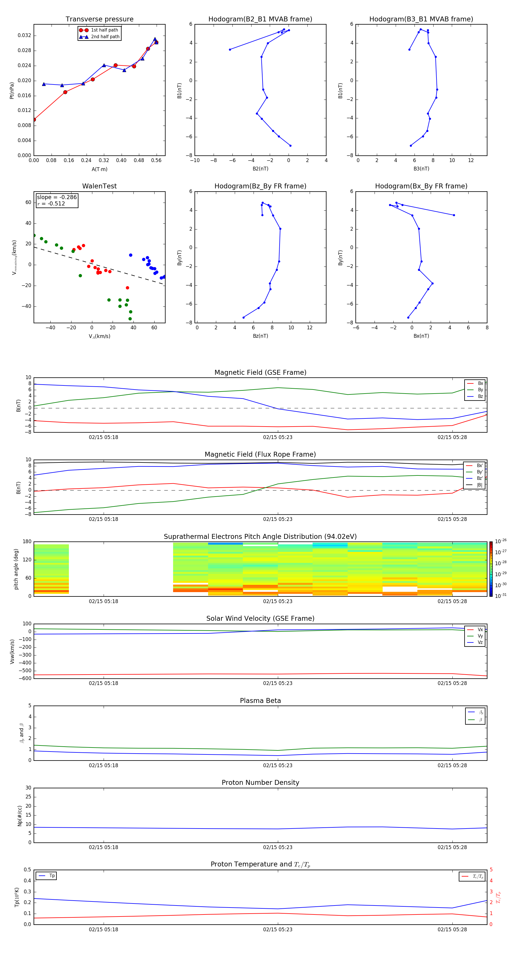The width and height of the screenshot is (521, 955).
Task: Select the Bx entry in GSE field legend
Action: pyautogui.click(x=475, y=383)
